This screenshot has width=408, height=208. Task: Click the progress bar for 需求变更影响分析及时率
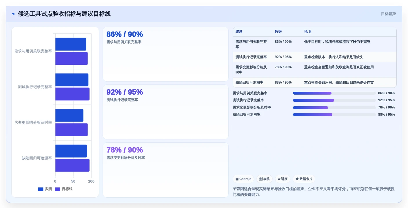coord(334,108)
